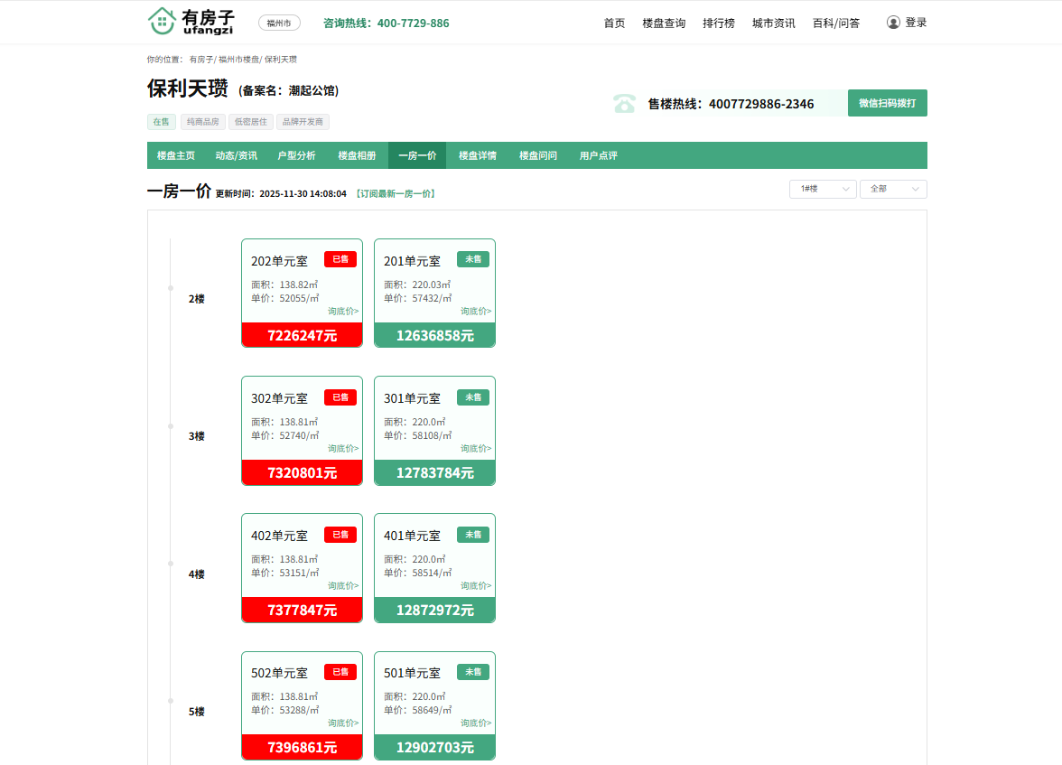
Task: Click 询底价 link on unit 201
Action: click(476, 311)
